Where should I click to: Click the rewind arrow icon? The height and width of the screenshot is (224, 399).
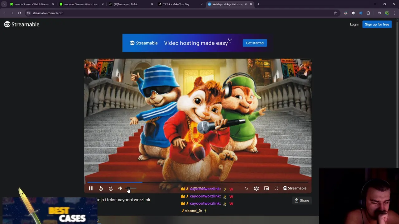tap(101, 188)
